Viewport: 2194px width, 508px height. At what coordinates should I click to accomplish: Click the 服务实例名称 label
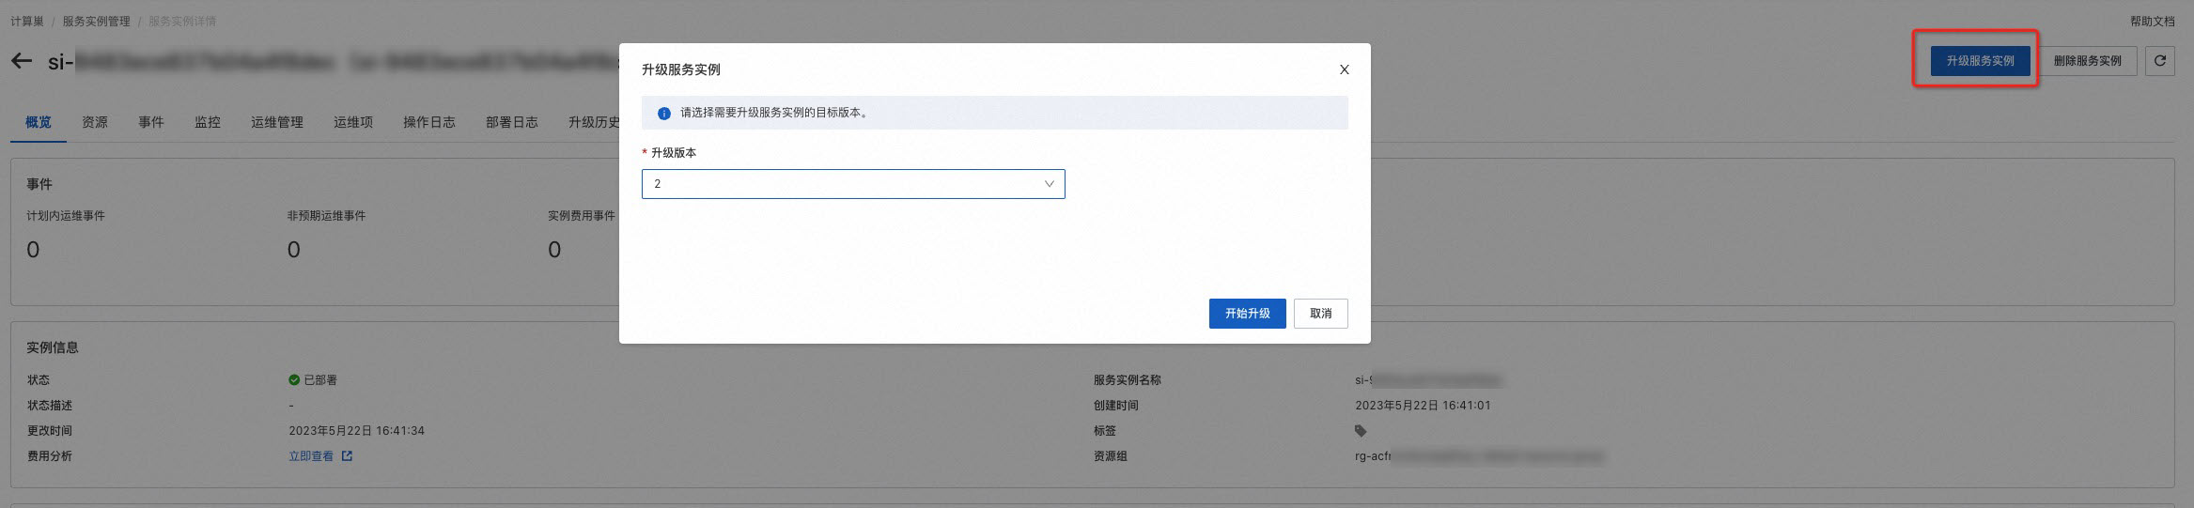pos(1128,380)
